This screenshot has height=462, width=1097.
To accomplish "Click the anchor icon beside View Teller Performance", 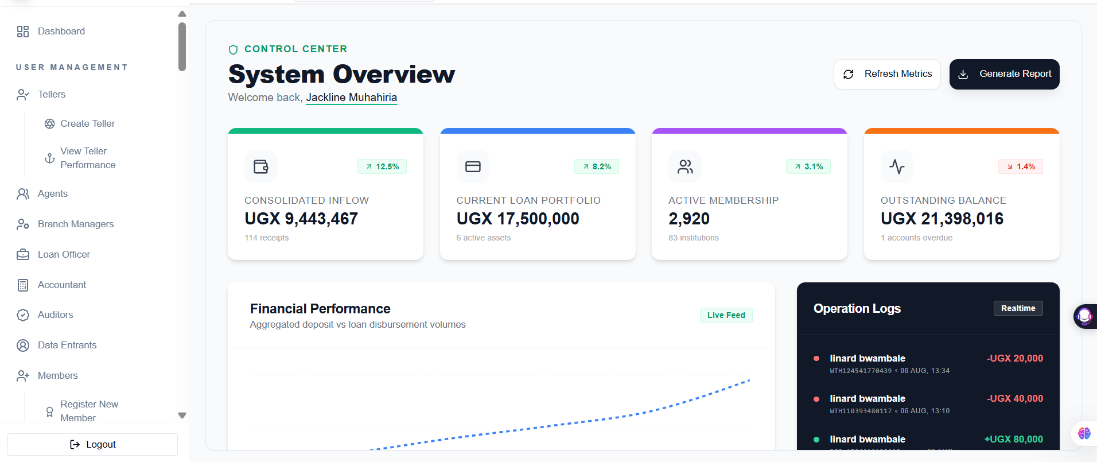I will [x=50, y=158].
